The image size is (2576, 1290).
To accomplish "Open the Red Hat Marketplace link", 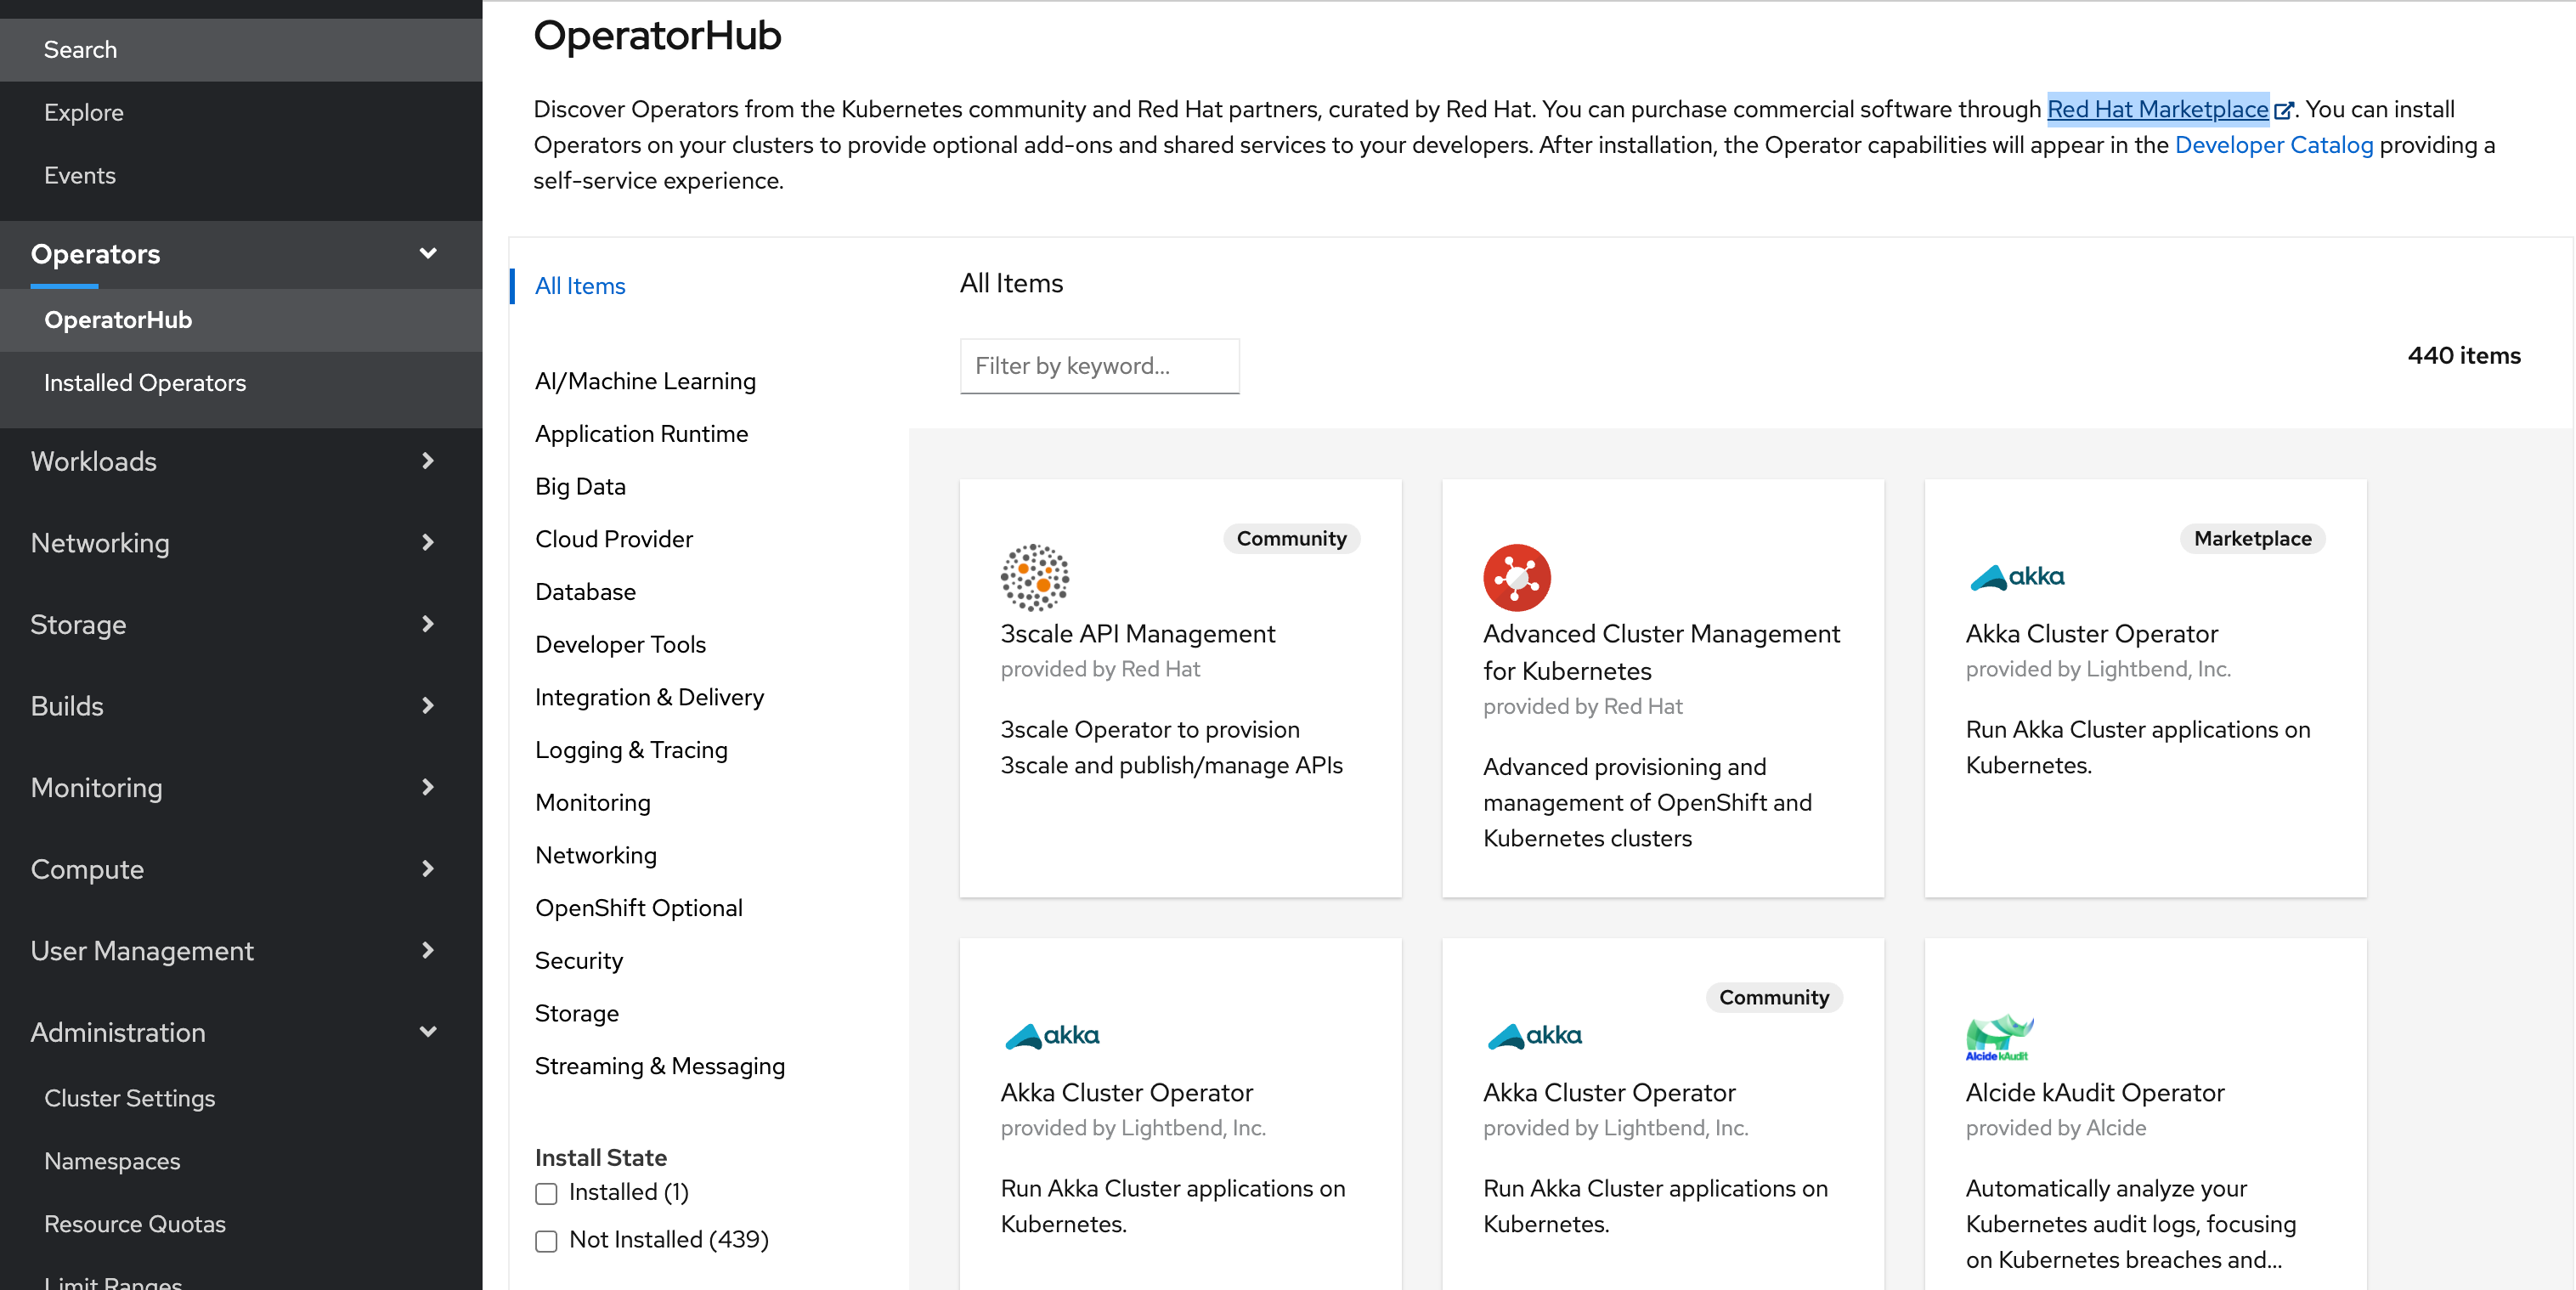I will tap(2158, 109).
